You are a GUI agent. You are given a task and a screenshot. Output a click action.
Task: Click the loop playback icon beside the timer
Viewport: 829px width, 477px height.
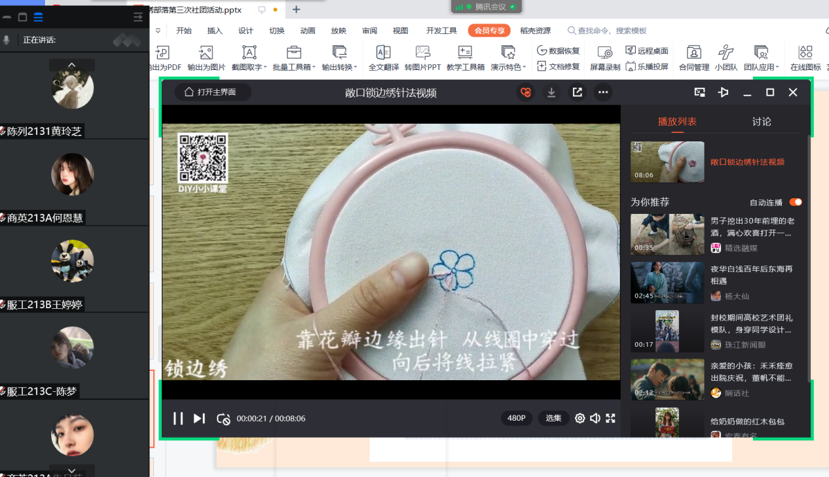[223, 419]
